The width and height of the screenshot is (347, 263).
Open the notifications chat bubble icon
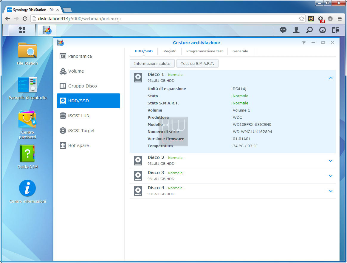click(x=283, y=30)
